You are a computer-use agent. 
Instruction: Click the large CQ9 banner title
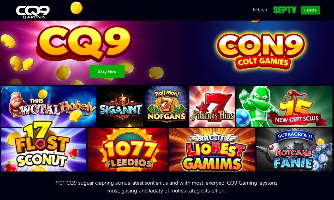point(83,43)
